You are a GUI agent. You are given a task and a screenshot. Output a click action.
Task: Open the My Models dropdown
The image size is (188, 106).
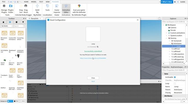point(7,26)
